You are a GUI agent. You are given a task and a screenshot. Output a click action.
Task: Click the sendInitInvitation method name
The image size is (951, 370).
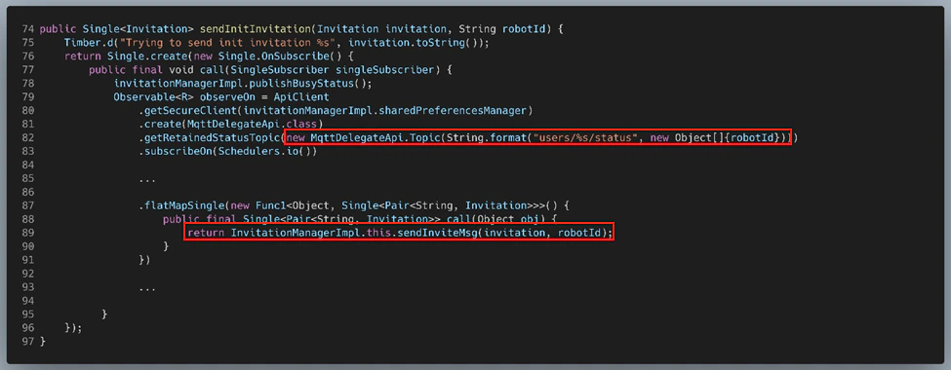(x=255, y=29)
